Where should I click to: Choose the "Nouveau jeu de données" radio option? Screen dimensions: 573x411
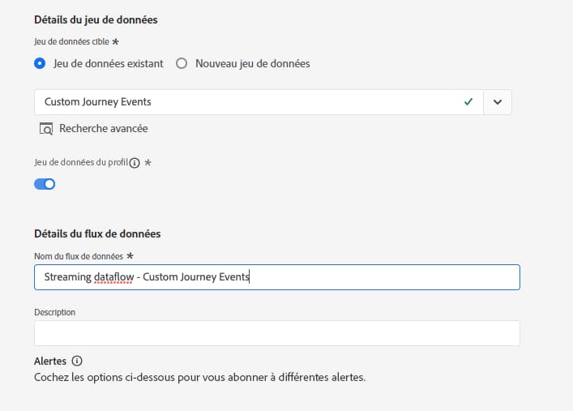pyautogui.click(x=182, y=63)
